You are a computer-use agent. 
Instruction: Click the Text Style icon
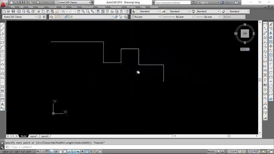(x=134, y=12)
